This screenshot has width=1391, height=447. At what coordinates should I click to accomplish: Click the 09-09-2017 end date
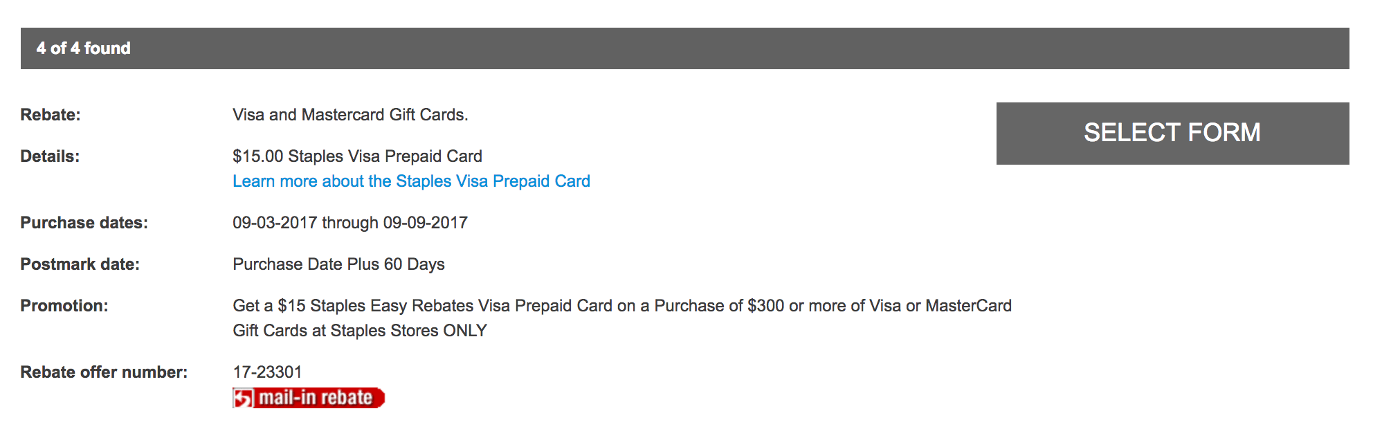pyautogui.click(x=426, y=223)
